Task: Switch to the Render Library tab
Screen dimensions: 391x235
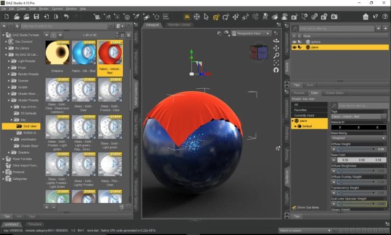Action: point(179,24)
